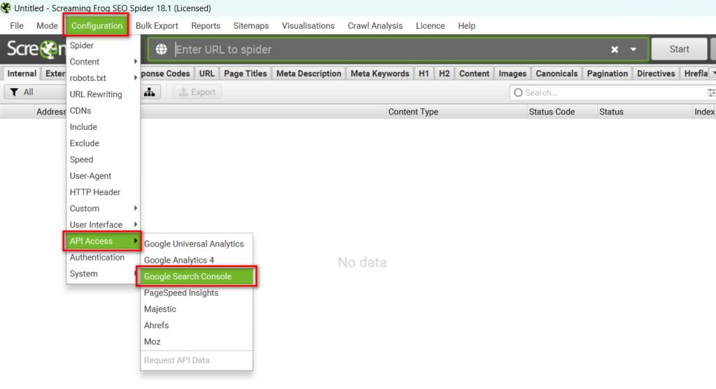Switch to the Images tab
Screen dimensions: 716x389
[513, 73]
